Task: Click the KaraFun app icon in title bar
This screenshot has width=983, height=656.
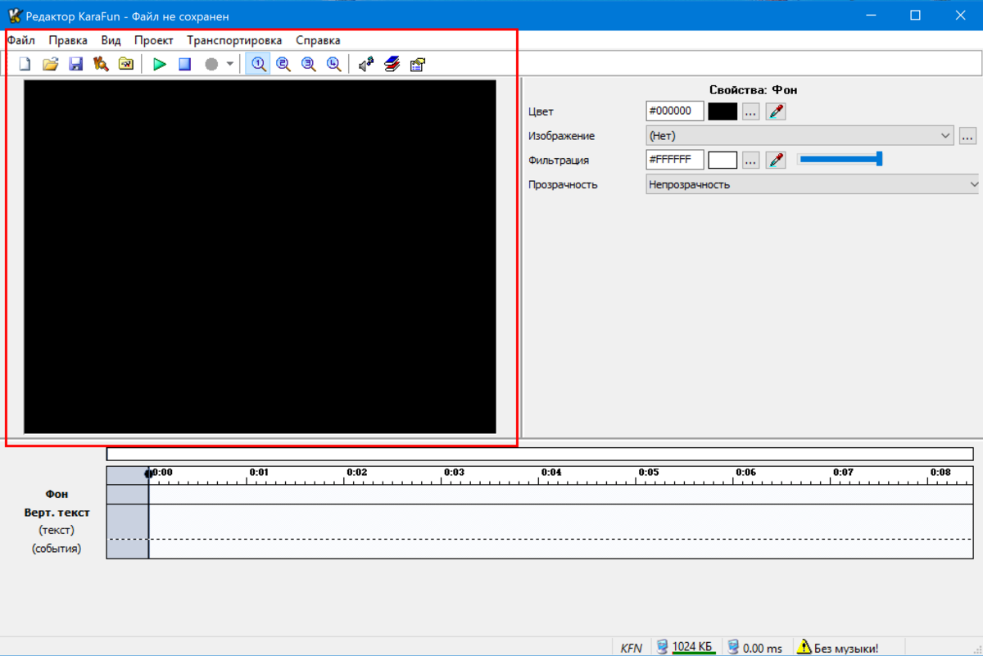Action: (13, 16)
